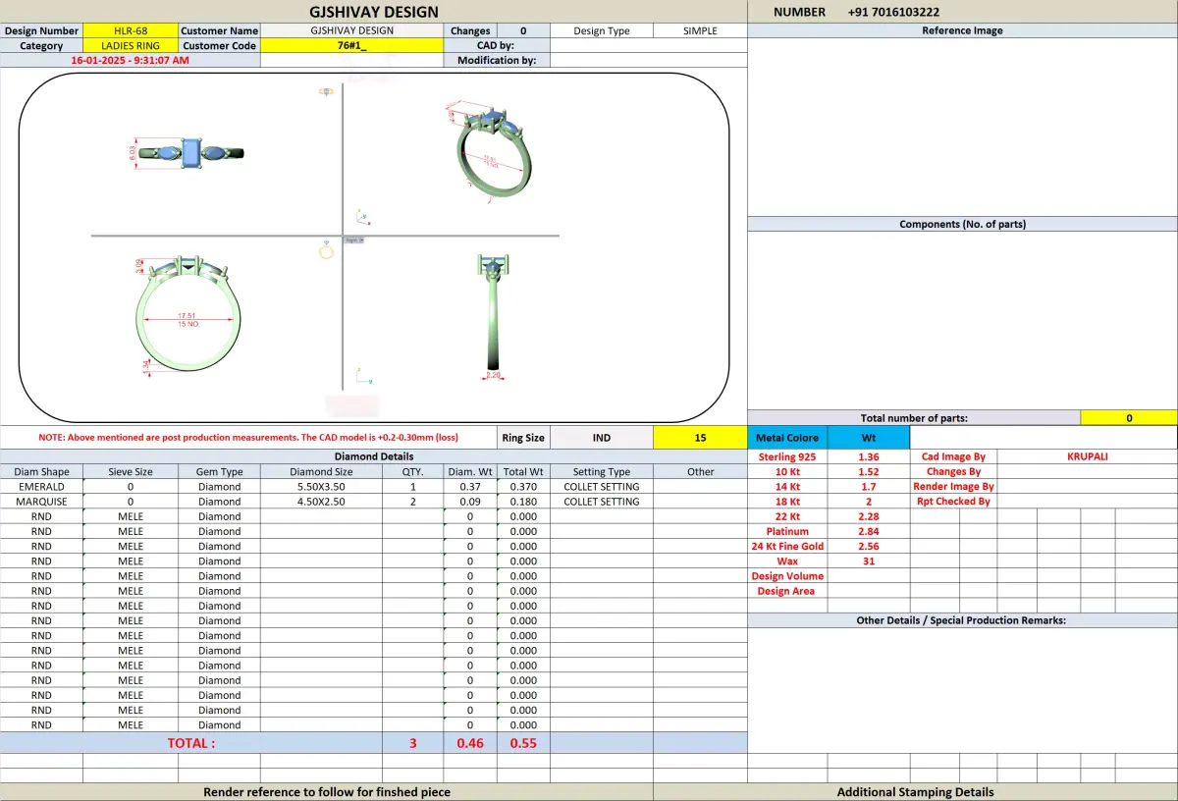This screenshot has width=1178, height=801.
Task: Click the empty Modification by value cell
Action: (x=649, y=60)
